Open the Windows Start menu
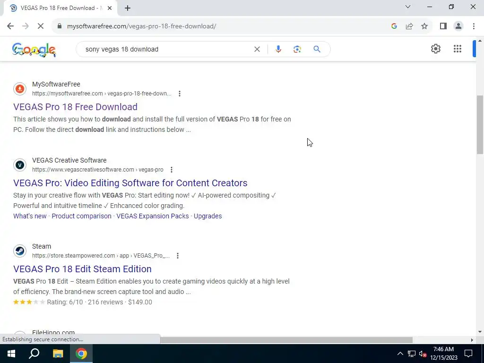484x363 pixels. coord(11,354)
